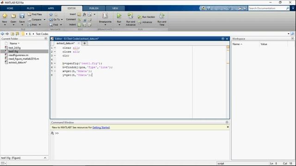This screenshot has height=166, width=296.
Task: Select readfigurenew.m in Current Folder
Action: (x=18, y=55)
